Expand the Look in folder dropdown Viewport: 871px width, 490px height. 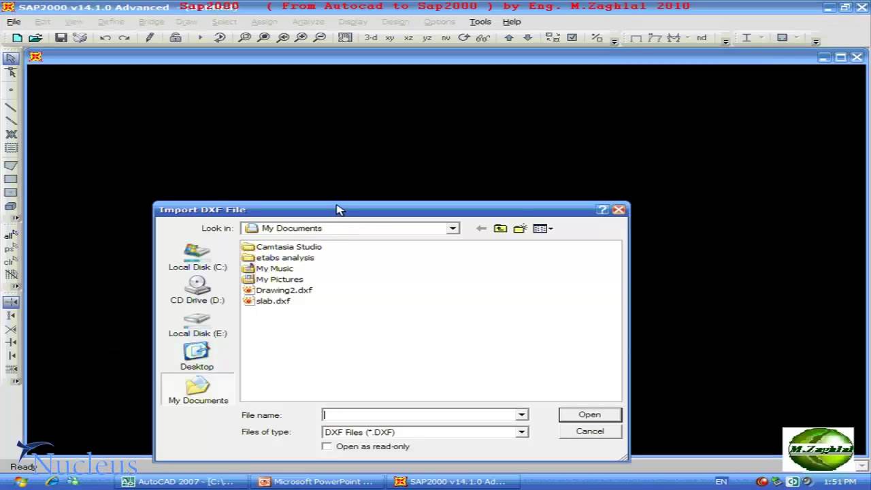453,229
